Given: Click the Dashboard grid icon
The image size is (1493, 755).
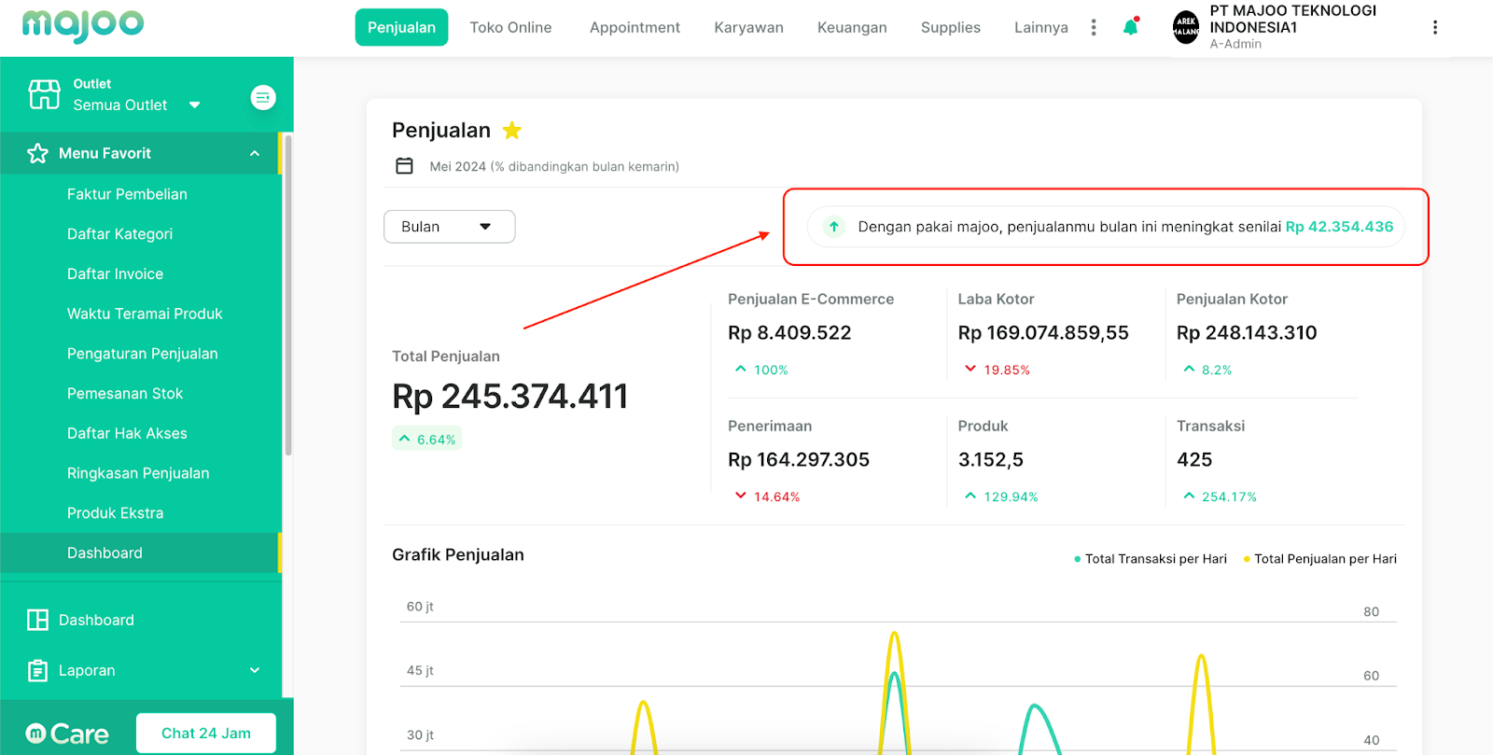Looking at the screenshot, I should click(x=37, y=620).
